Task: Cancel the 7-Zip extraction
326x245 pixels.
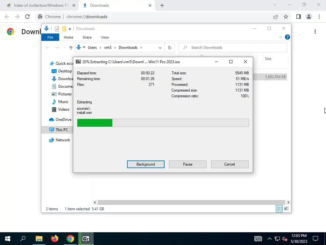Action: (230, 164)
